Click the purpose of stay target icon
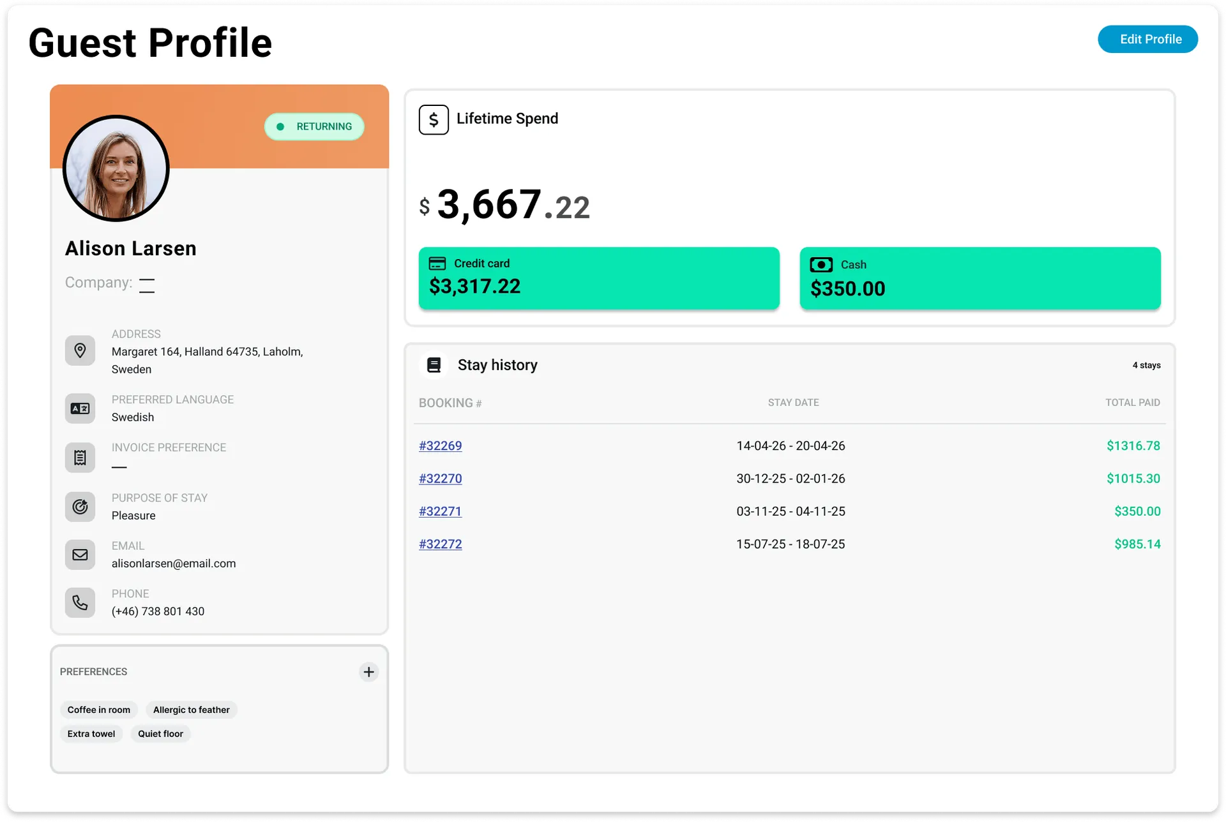 pyautogui.click(x=80, y=507)
